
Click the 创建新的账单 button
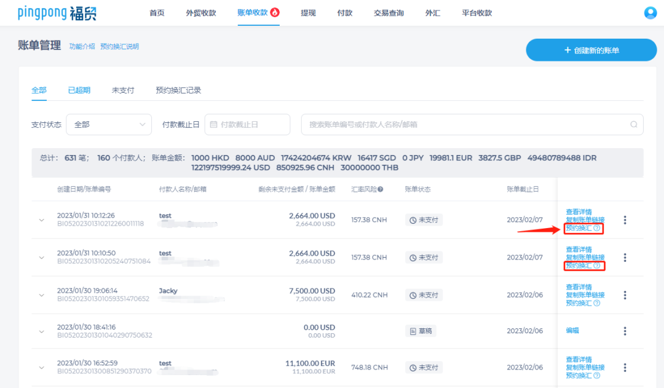pyautogui.click(x=591, y=50)
